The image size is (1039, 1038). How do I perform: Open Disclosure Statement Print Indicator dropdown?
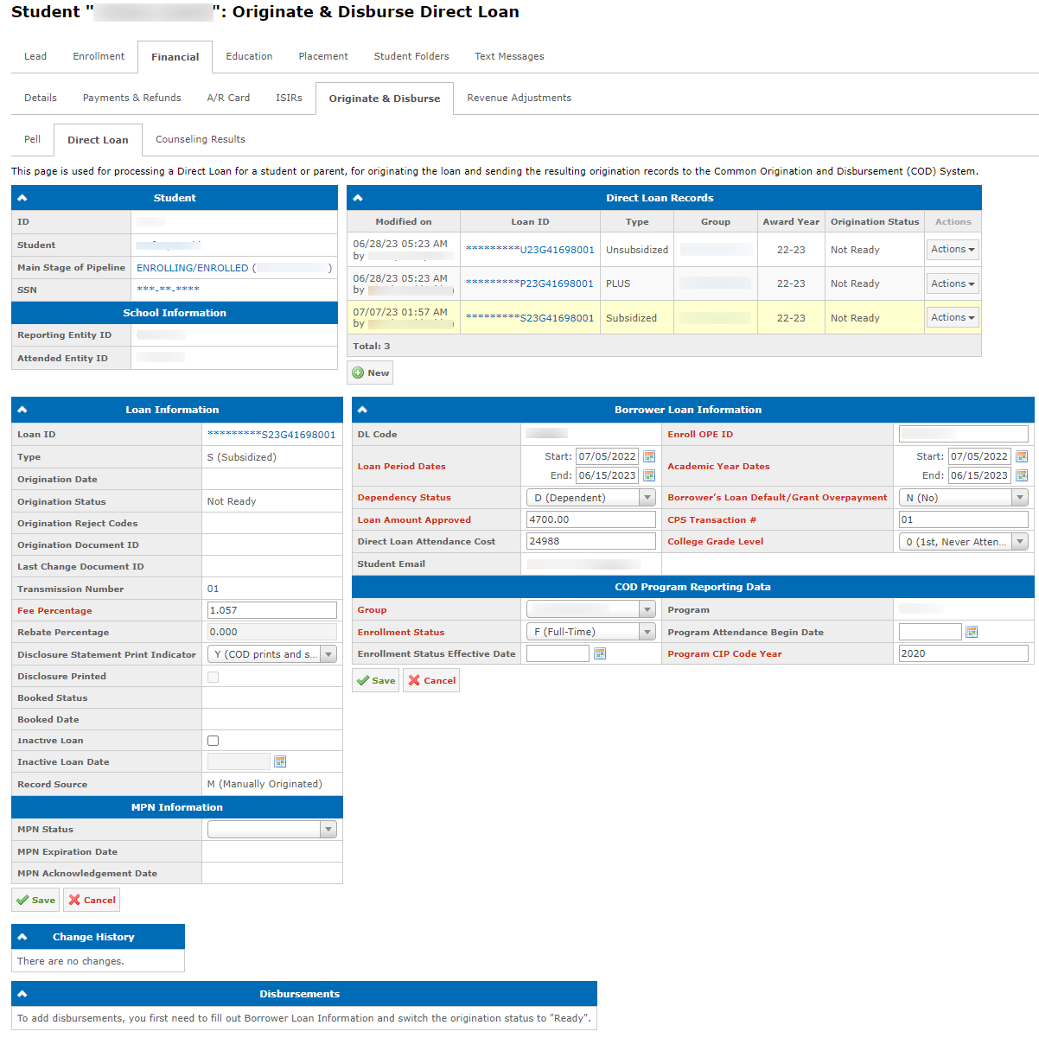tap(272, 654)
